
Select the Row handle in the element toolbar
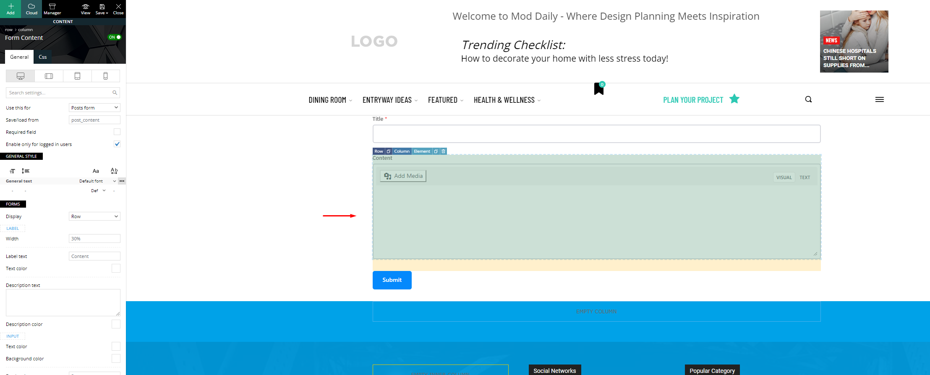(379, 151)
